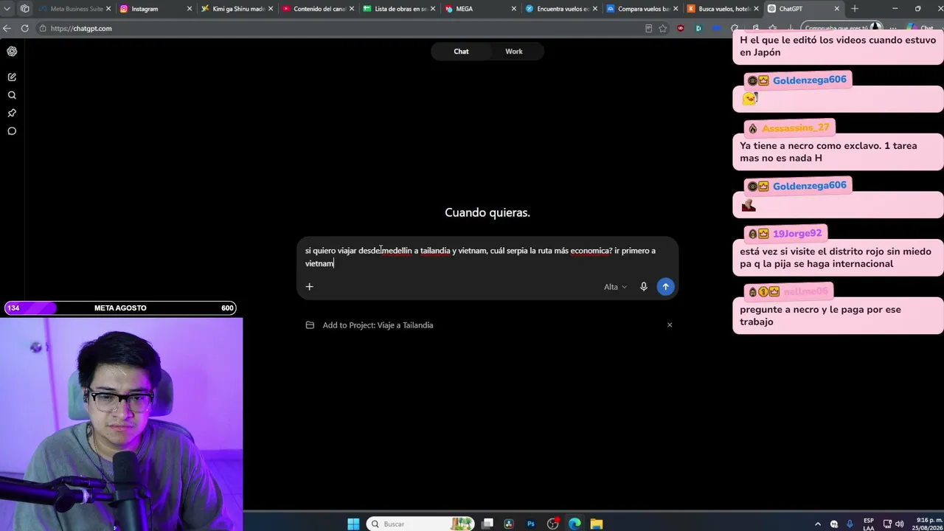This screenshot has width=944, height=531.
Task: Activate the microphone dictation button
Action: [x=644, y=286]
